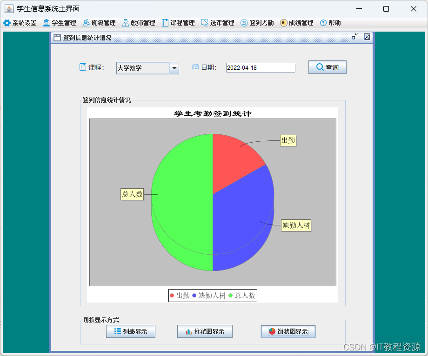Screen dimensions: 428x356
Task: Switch to 饼状图显示 pie chart view
Action: tap(288, 331)
